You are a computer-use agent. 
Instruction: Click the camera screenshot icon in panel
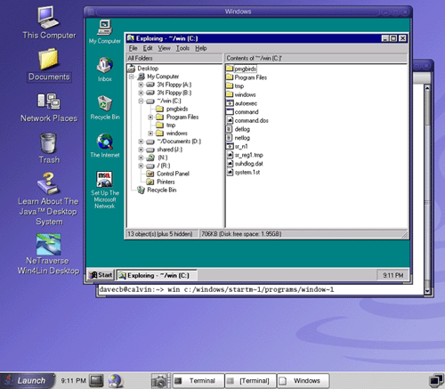click(159, 381)
